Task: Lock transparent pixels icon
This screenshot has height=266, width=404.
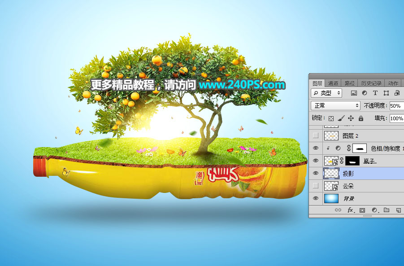Action: (x=331, y=118)
